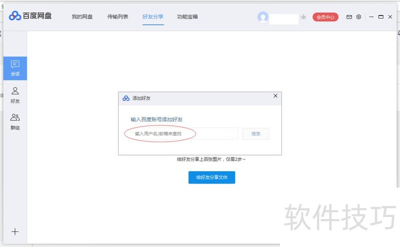The image size is (400, 247).
Task: Open the settings gear icon
Action: point(358,17)
